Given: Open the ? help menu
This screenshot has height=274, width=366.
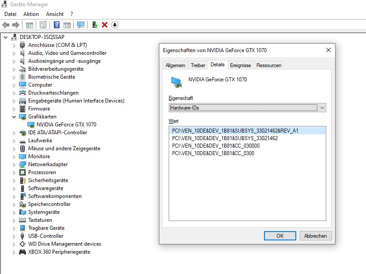Looking at the screenshot, I should click(x=72, y=14).
